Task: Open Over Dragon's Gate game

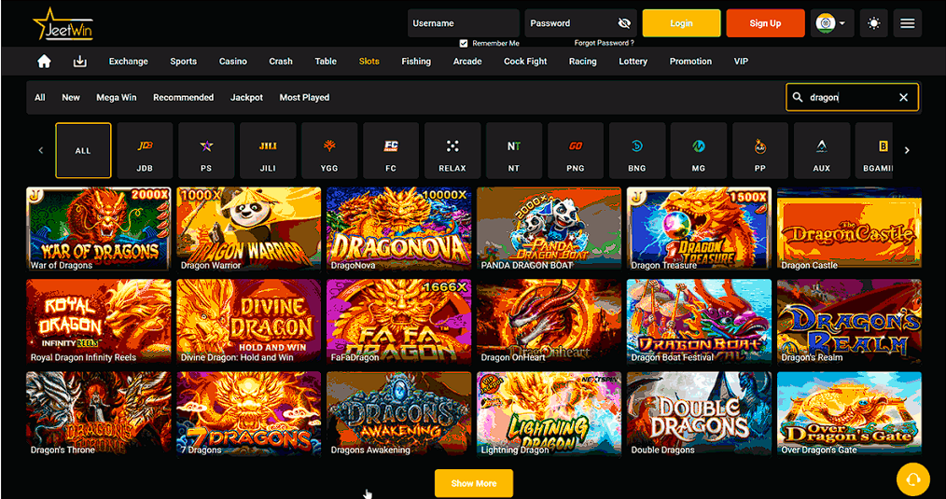Action: point(850,412)
